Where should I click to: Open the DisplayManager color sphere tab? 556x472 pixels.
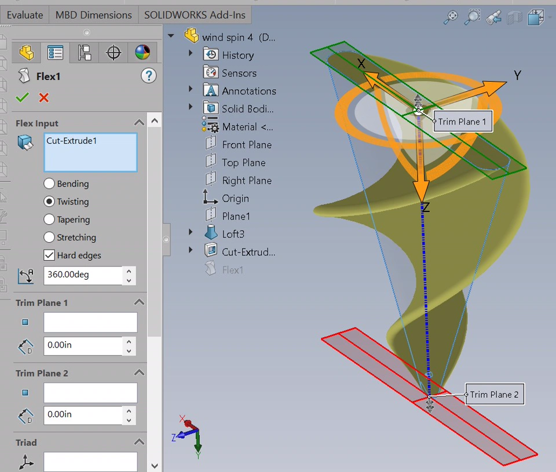(x=142, y=53)
